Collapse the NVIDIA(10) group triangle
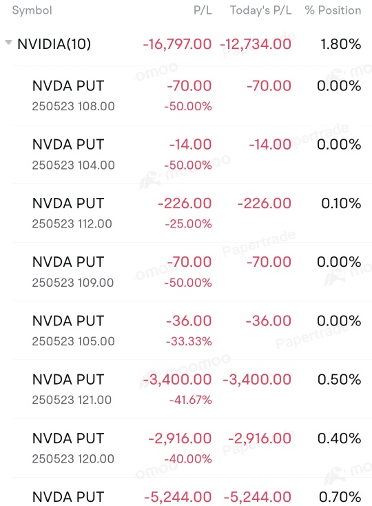The height and width of the screenshot is (506, 372). tap(9, 42)
